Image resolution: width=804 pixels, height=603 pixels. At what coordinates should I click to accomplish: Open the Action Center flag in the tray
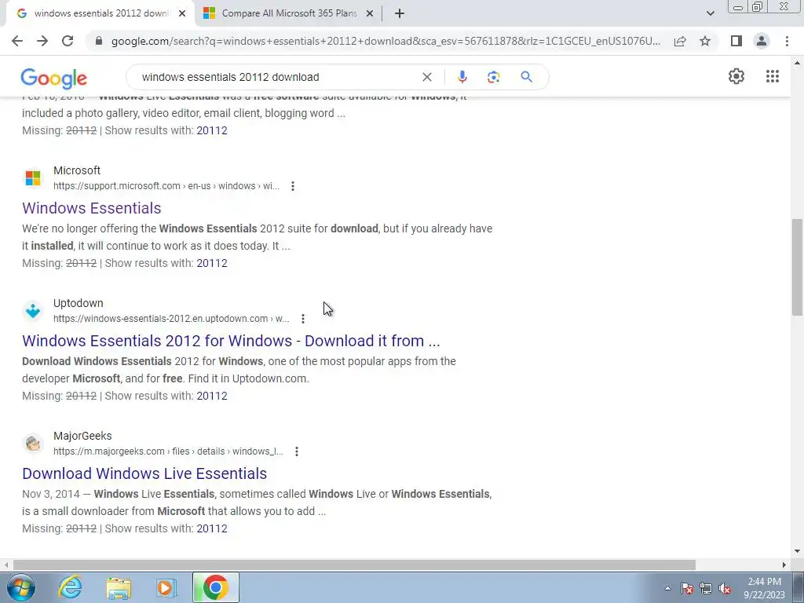click(x=686, y=588)
